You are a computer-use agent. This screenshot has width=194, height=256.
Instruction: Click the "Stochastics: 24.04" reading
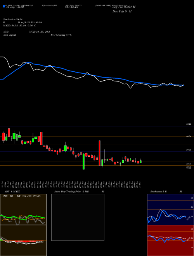12,19
